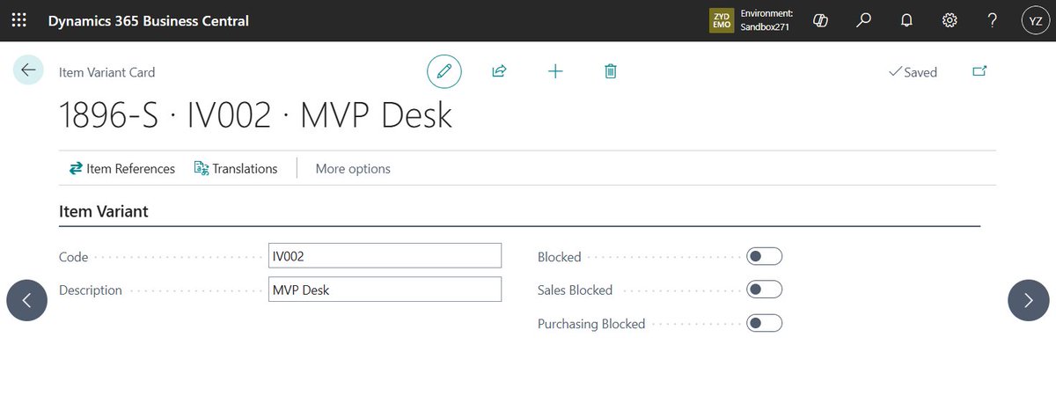Click the Dynamics 365 Business Central title
This screenshot has width=1056, height=411.
pos(148,20)
